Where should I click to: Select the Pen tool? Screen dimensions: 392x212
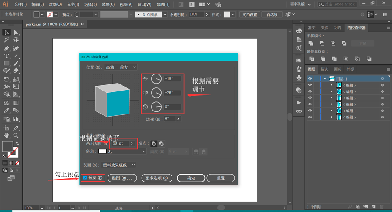coord(7,48)
